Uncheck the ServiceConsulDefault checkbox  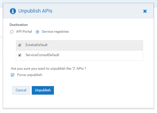20,55
